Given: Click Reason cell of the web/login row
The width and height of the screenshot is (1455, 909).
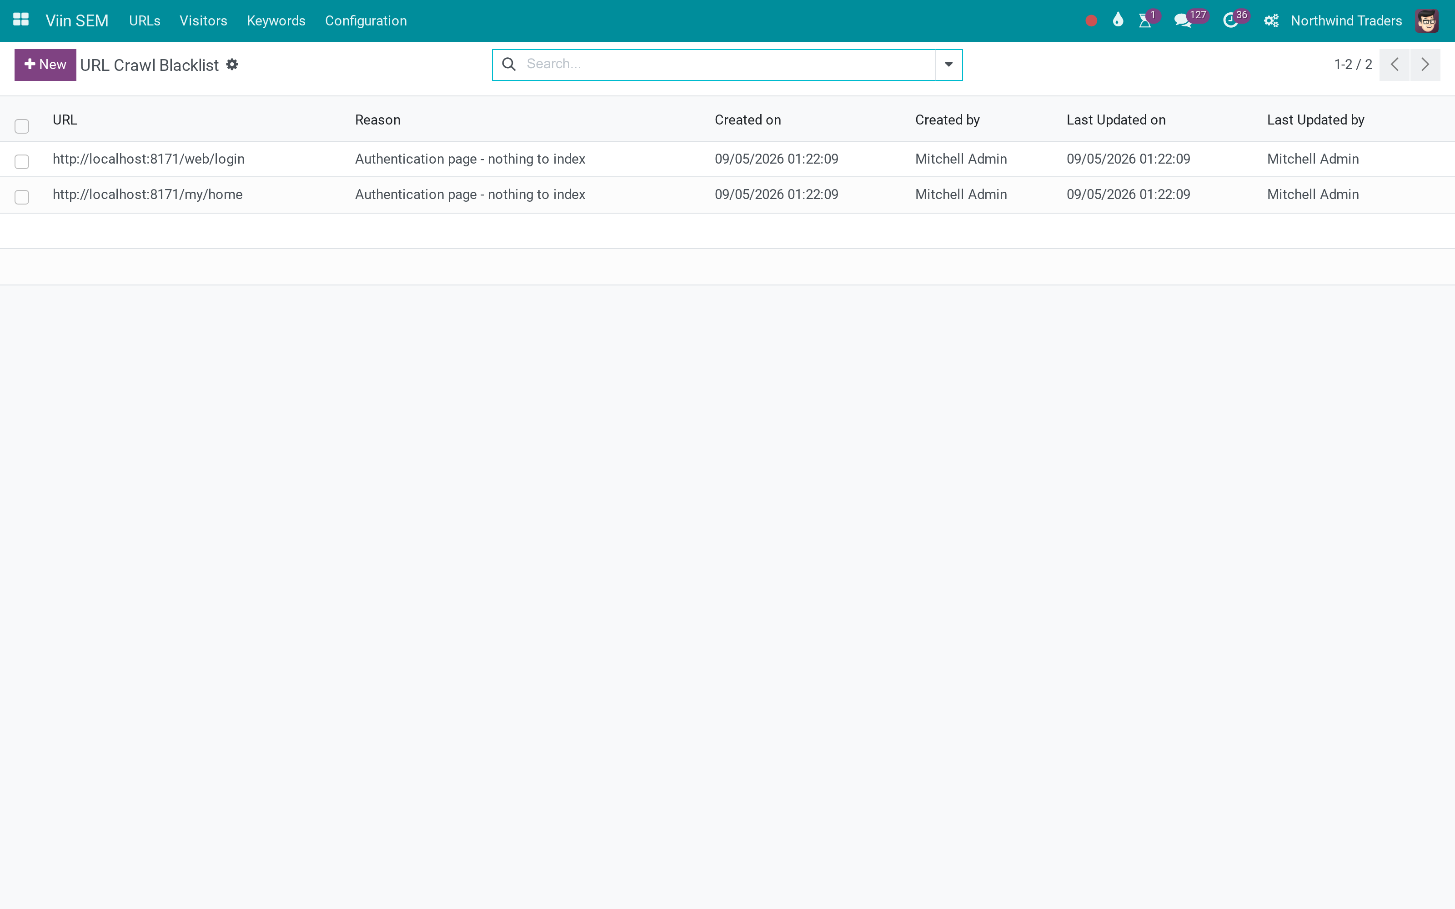Looking at the screenshot, I should (470, 159).
